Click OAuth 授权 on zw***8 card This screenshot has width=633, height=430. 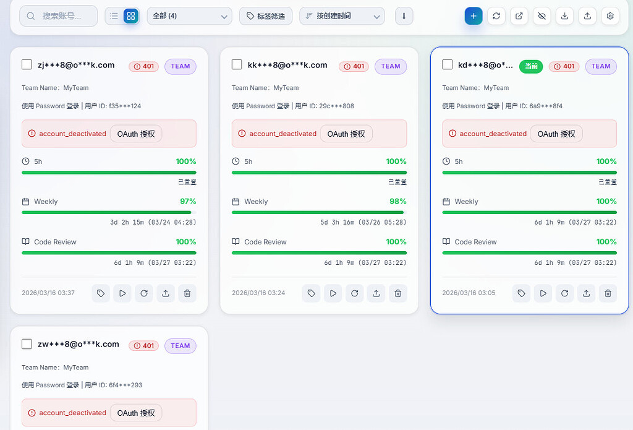(x=136, y=413)
